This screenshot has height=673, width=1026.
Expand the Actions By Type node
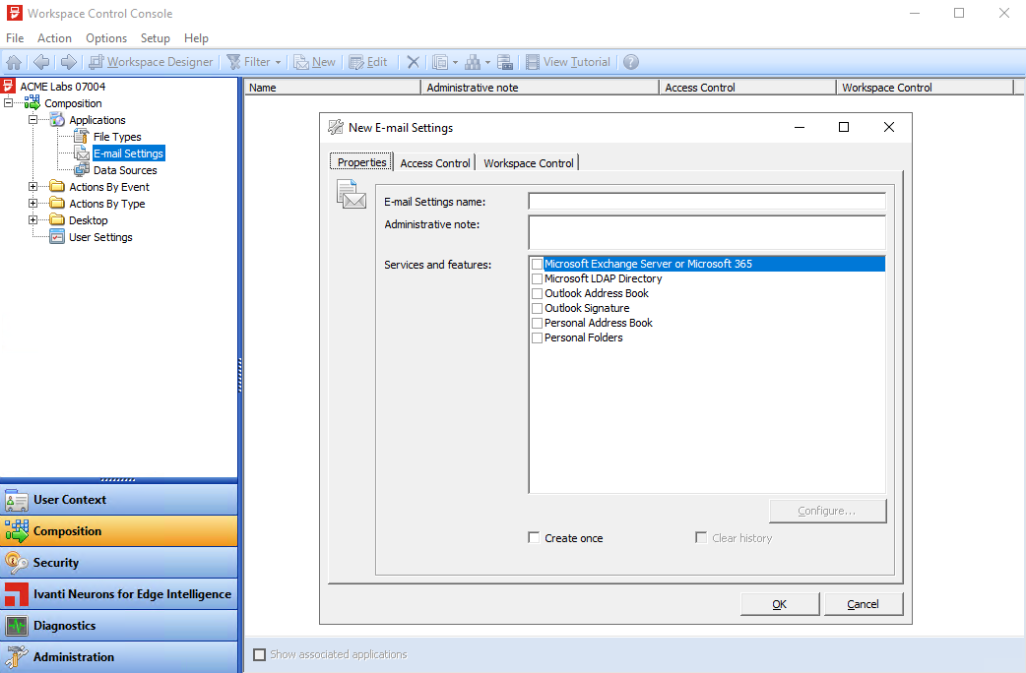pyautogui.click(x=32, y=204)
